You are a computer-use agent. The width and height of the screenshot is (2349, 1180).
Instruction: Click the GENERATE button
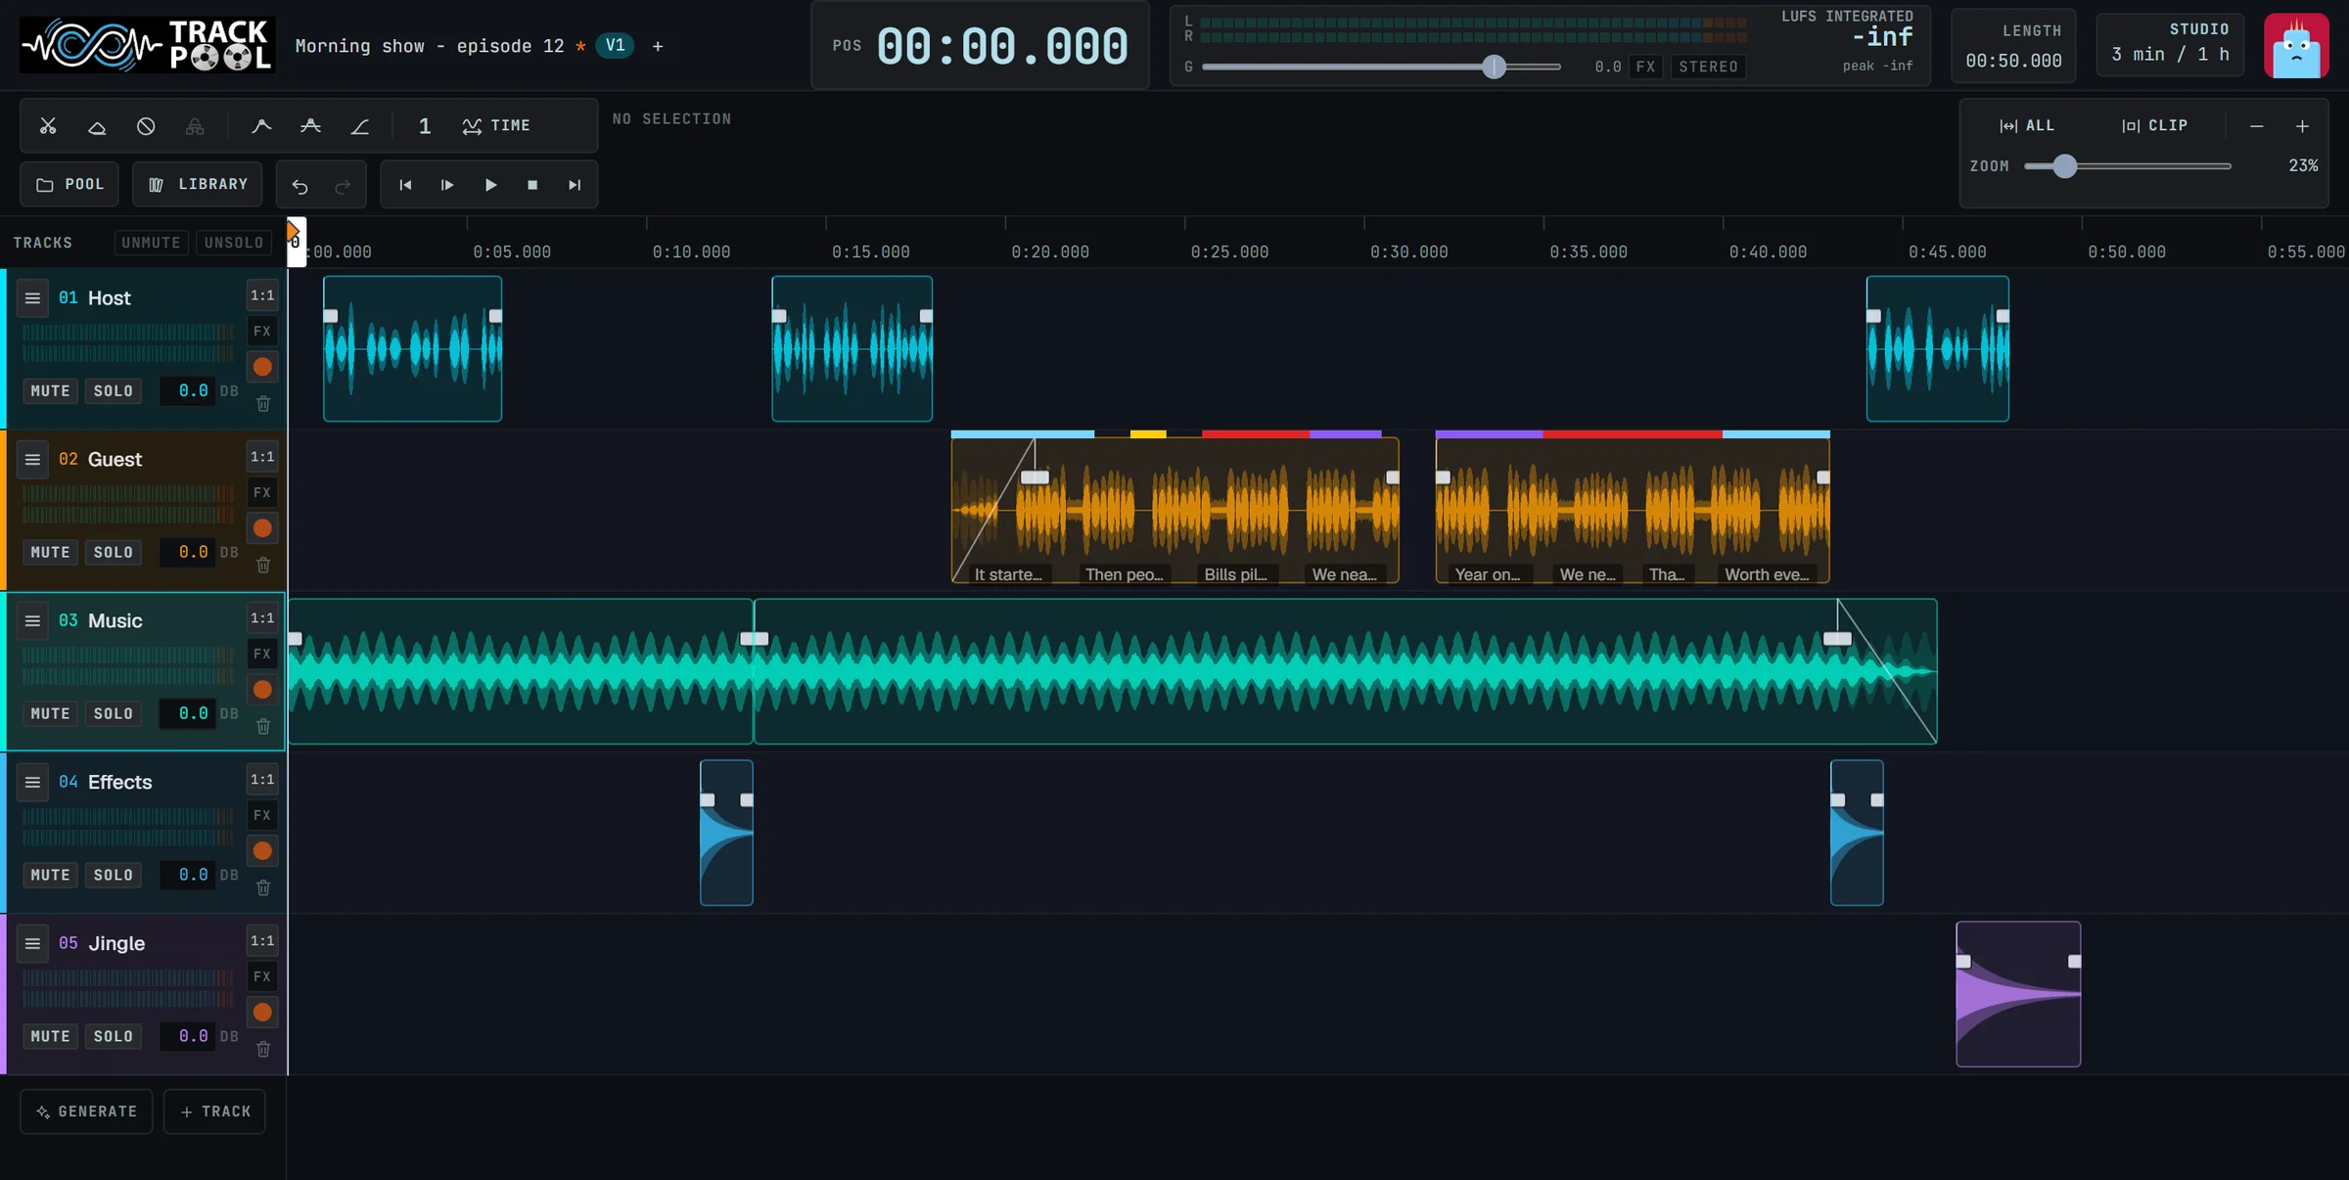coord(86,1112)
